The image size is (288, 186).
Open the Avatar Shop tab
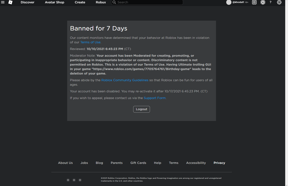[54, 2]
